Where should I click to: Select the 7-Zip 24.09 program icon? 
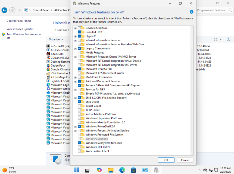coord(48,46)
